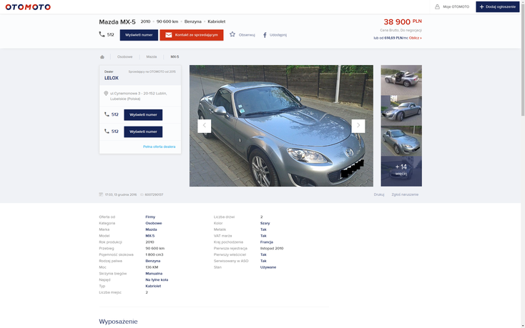Screen dimensions: 525x328
Task: Click the date 17:03, 13 grudnia 2016
Action: [x=121, y=194]
